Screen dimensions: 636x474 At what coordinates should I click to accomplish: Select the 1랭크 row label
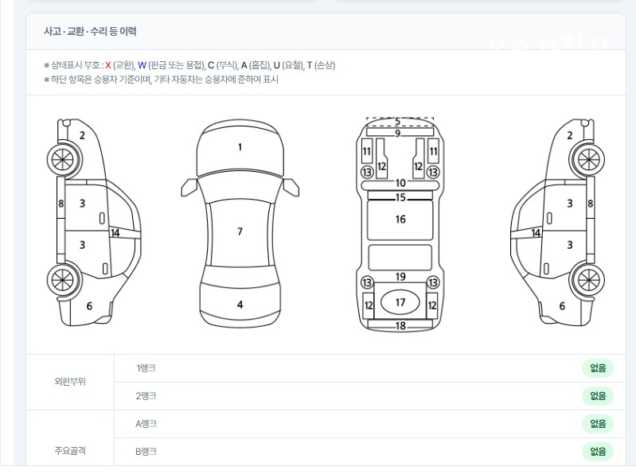point(146,368)
